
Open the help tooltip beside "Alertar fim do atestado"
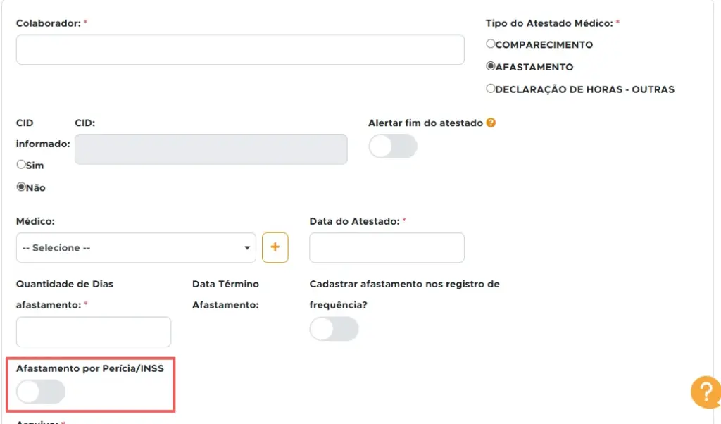pyautogui.click(x=491, y=122)
